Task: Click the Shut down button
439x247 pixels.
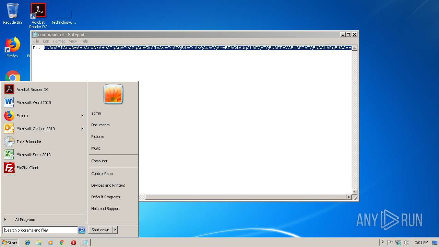Action: tap(100, 230)
